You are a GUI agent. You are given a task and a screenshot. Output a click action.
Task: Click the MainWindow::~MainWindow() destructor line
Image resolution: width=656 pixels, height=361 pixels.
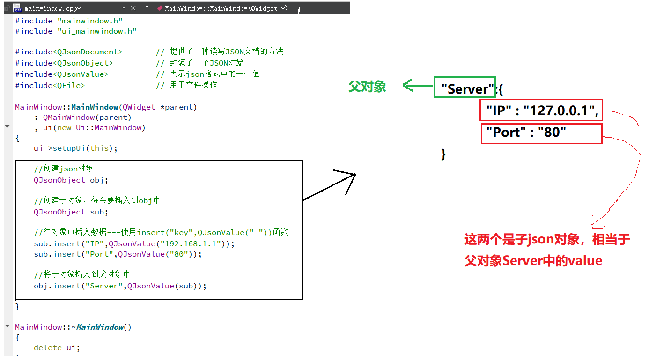[73, 327]
